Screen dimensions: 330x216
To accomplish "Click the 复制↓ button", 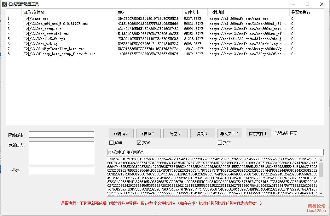I will (x=202, y=134).
